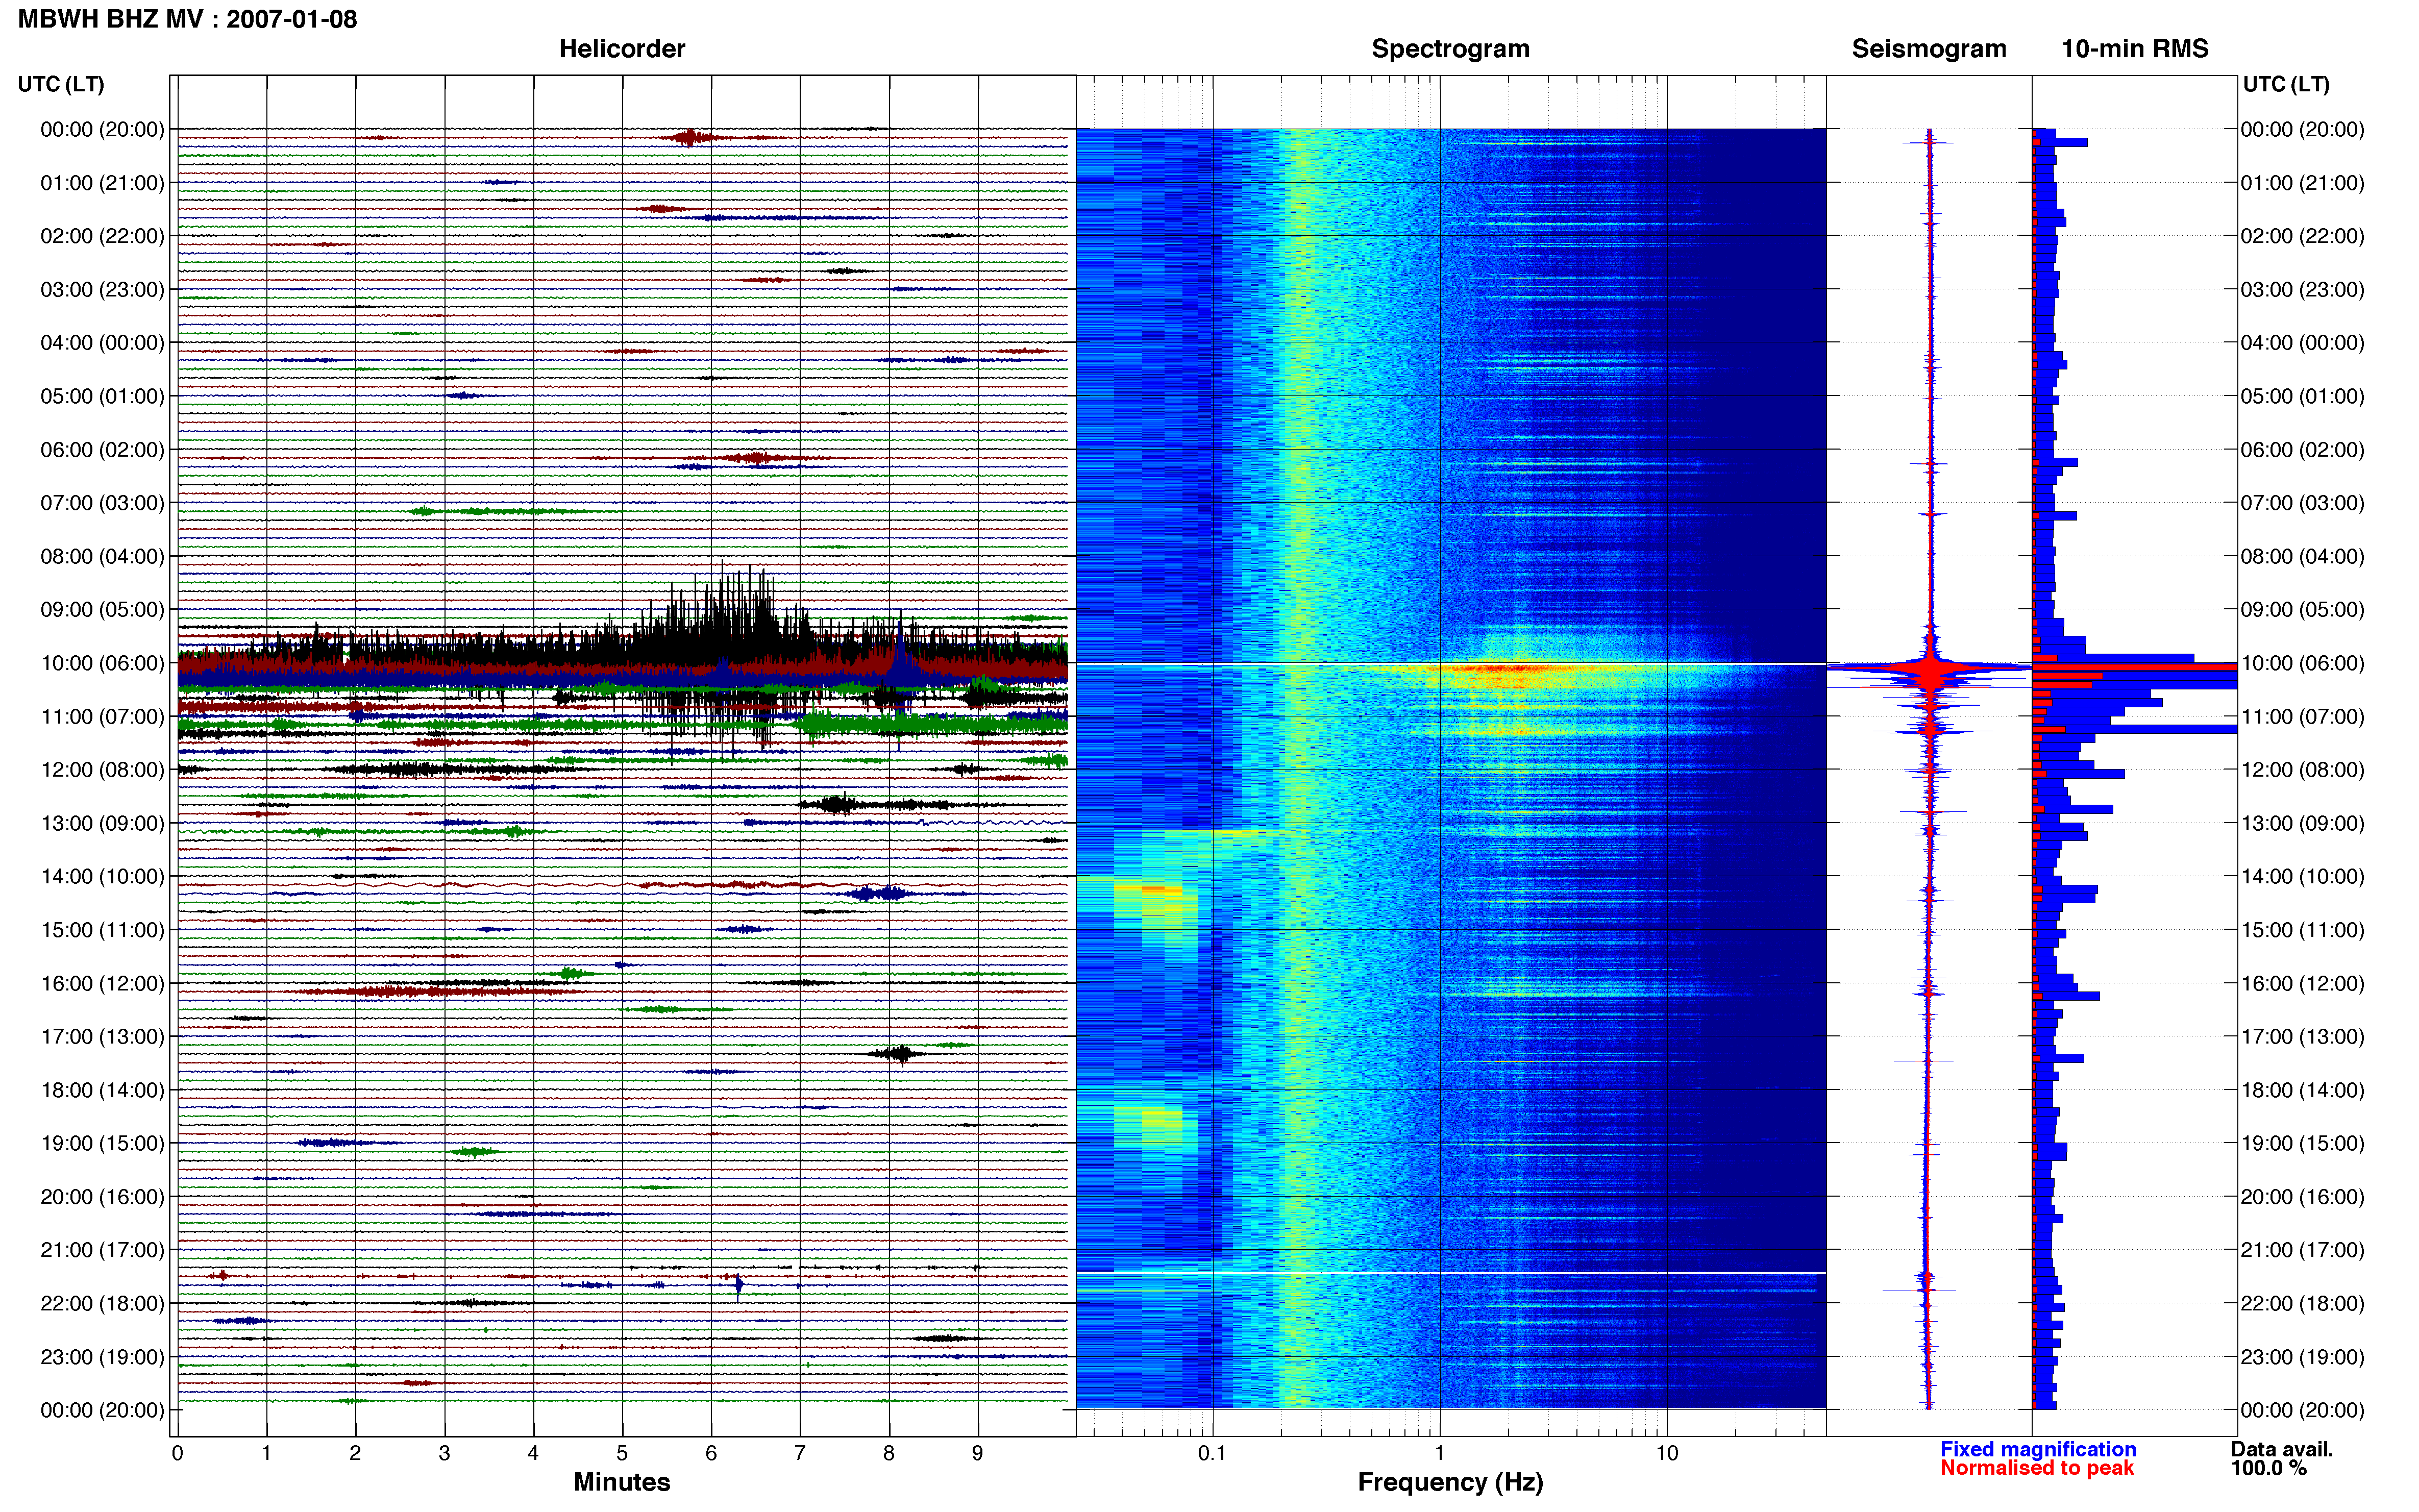Click the 'Helicorder' panel heading
Screen dimensions: 2419x1512
621,49
